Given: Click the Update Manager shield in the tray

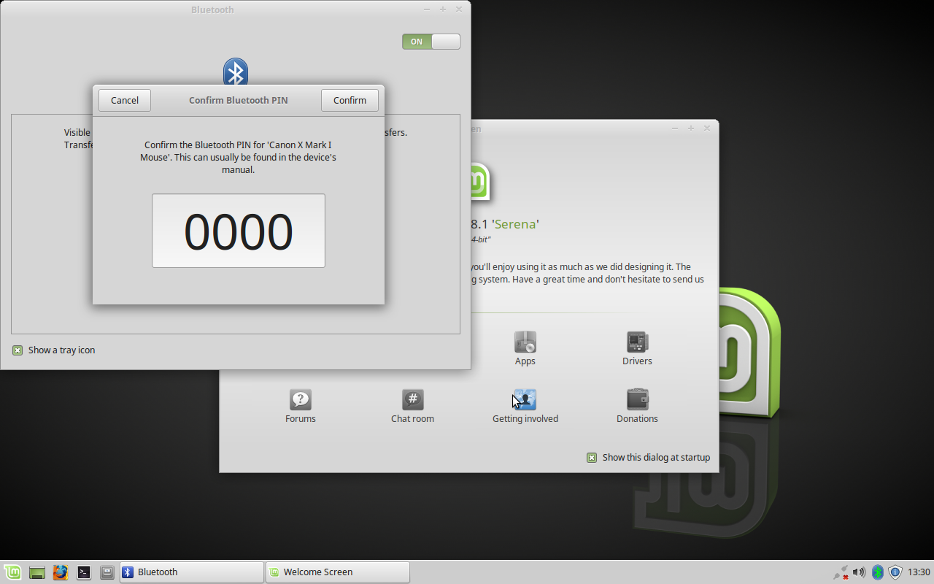Looking at the screenshot, I should (x=895, y=572).
